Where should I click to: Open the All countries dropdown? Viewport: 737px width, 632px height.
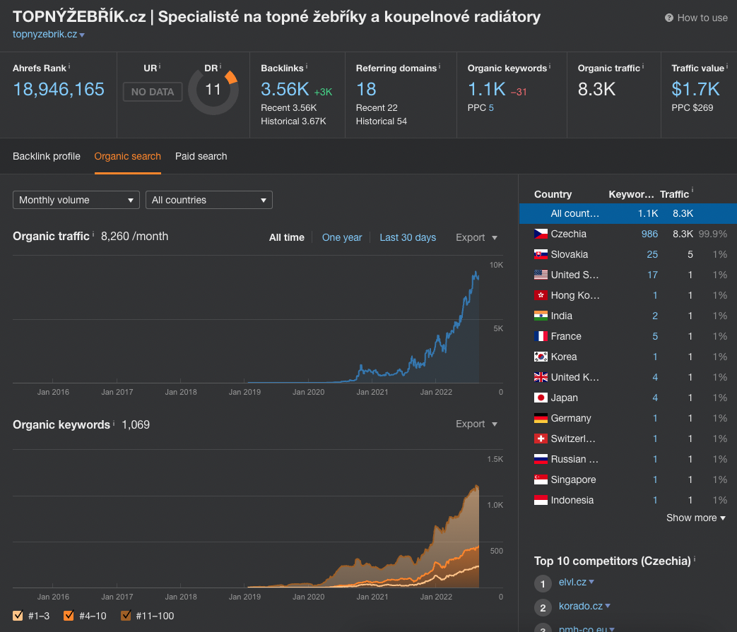pyautogui.click(x=208, y=200)
